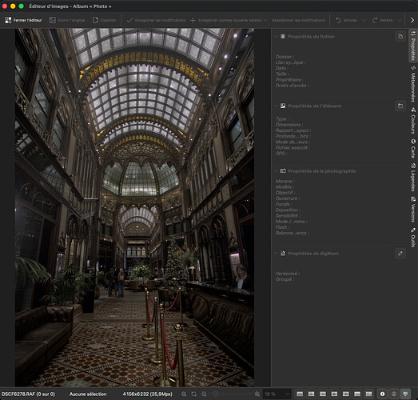Switch to the Propriétés sidebar tab
This screenshot has width=418, height=400.
coord(413,46)
